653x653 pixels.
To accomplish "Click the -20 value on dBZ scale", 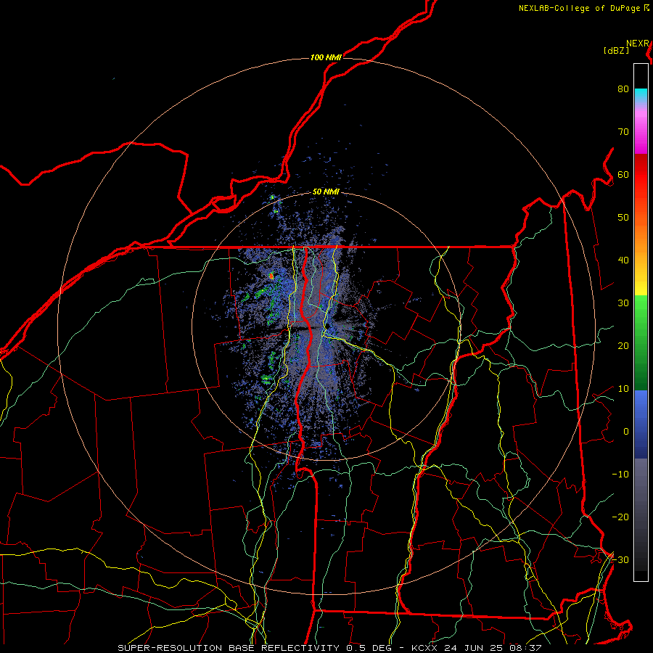I will (x=620, y=517).
